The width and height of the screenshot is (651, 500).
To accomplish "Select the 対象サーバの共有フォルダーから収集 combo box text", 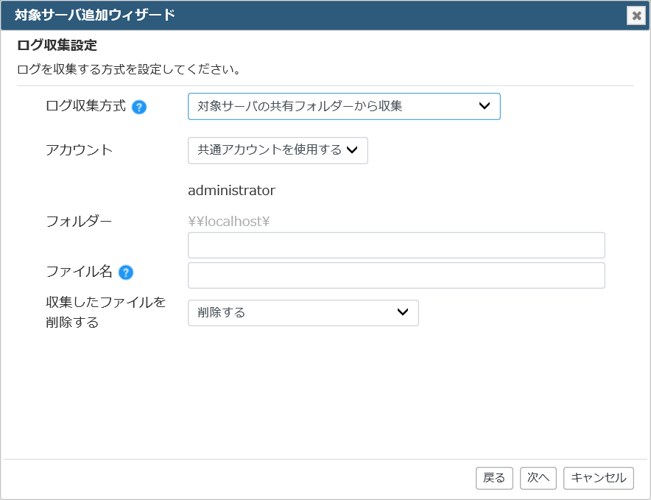I will (x=300, y=106).
